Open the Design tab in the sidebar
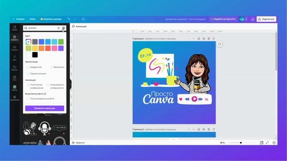The image size is (287, 161). pos(15,28)
